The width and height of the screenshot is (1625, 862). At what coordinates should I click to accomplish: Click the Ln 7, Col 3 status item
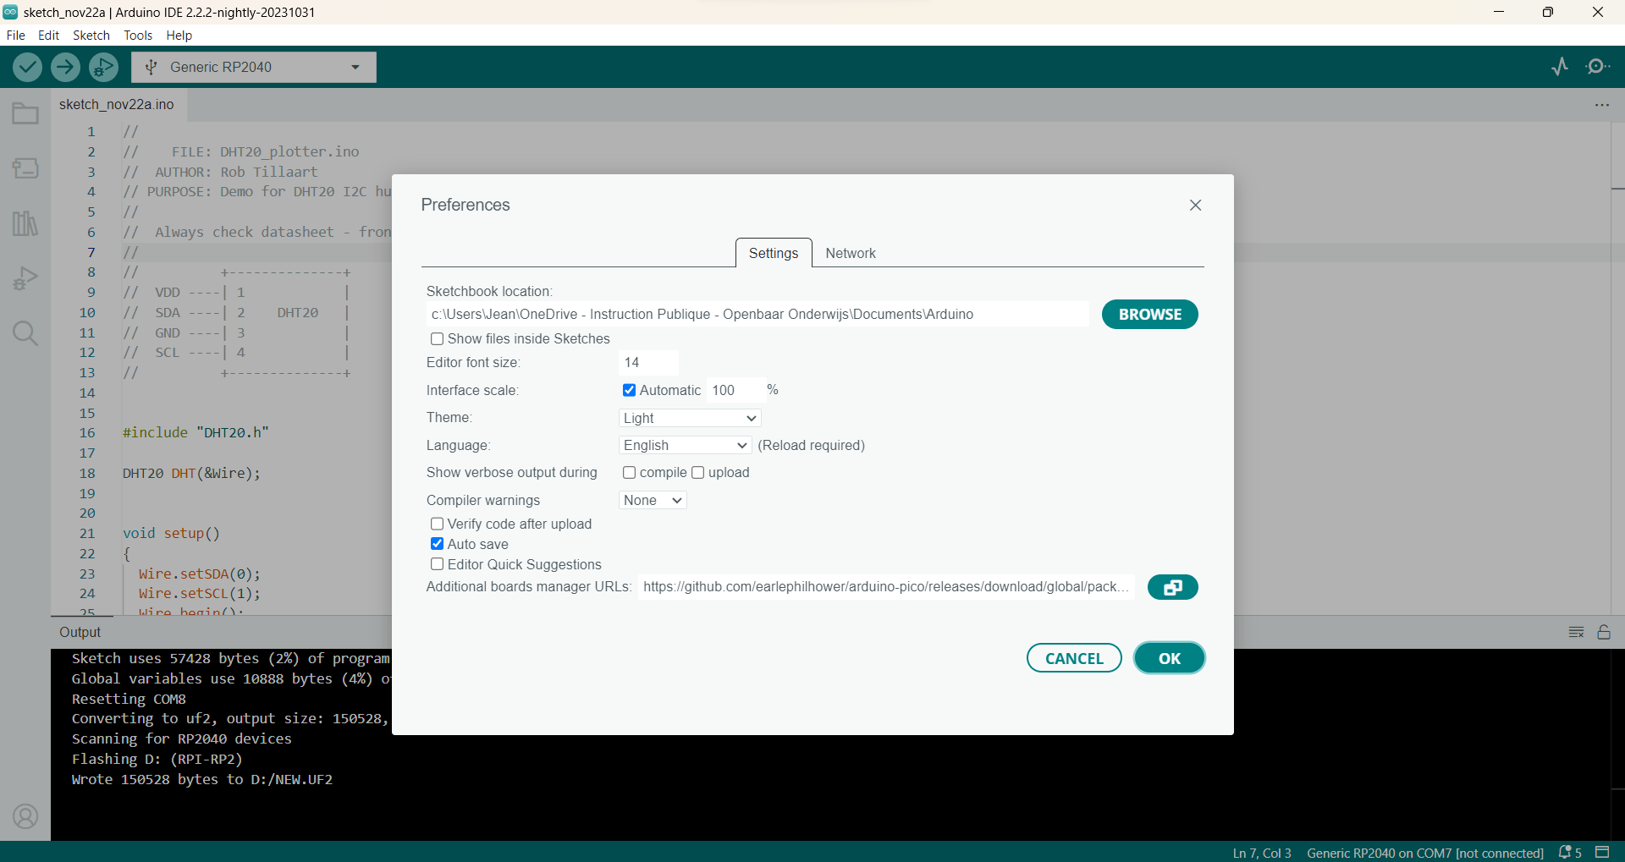coord(1262,853)
